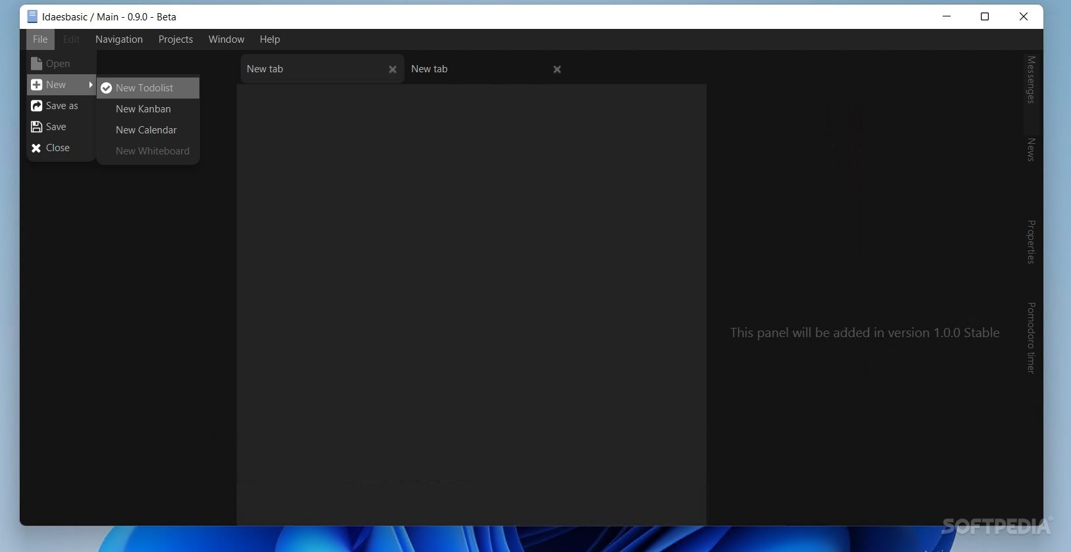Open the Edit menu

(71, 39)
